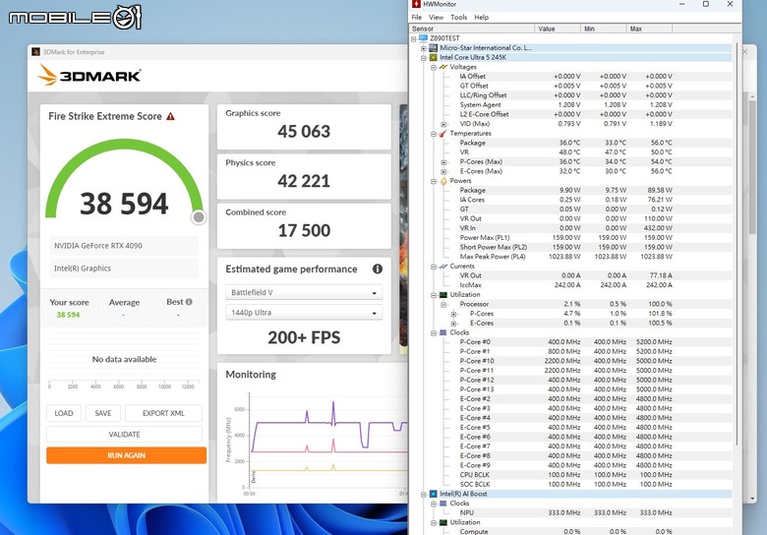The width and height of the screenshot is (767, 535).
Task: Click the Clocks icon under Intel AI Boost
Action: coord(443,504)
